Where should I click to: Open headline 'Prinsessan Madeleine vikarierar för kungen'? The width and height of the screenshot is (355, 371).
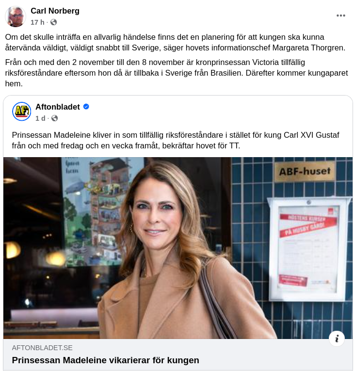point(106,360)
